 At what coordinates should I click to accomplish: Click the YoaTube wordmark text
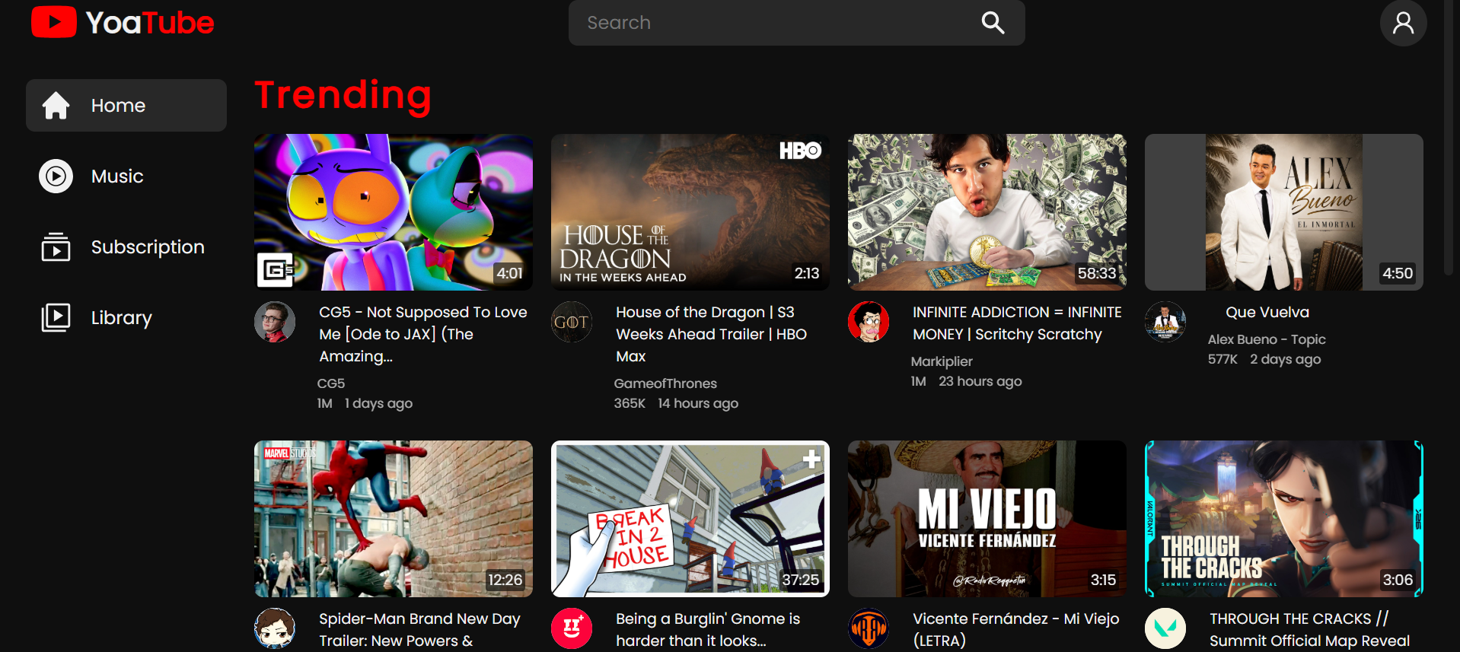pyautogui.click(x=150, y=23)
